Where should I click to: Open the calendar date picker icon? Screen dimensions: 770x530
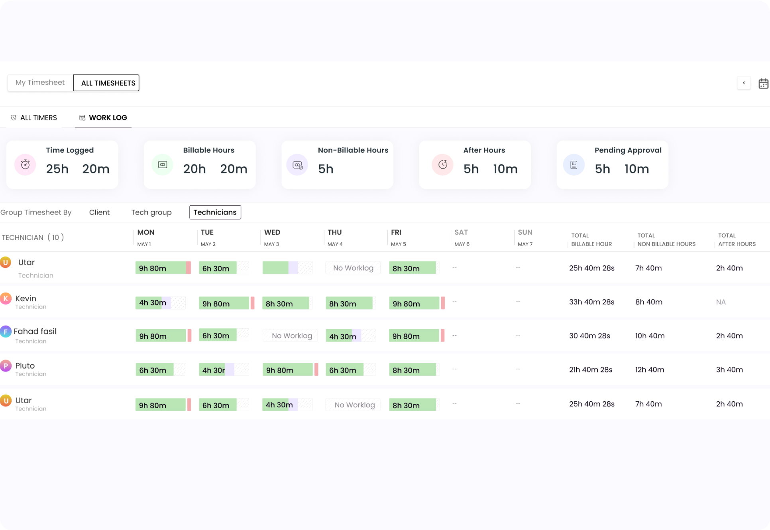[764, 83]
